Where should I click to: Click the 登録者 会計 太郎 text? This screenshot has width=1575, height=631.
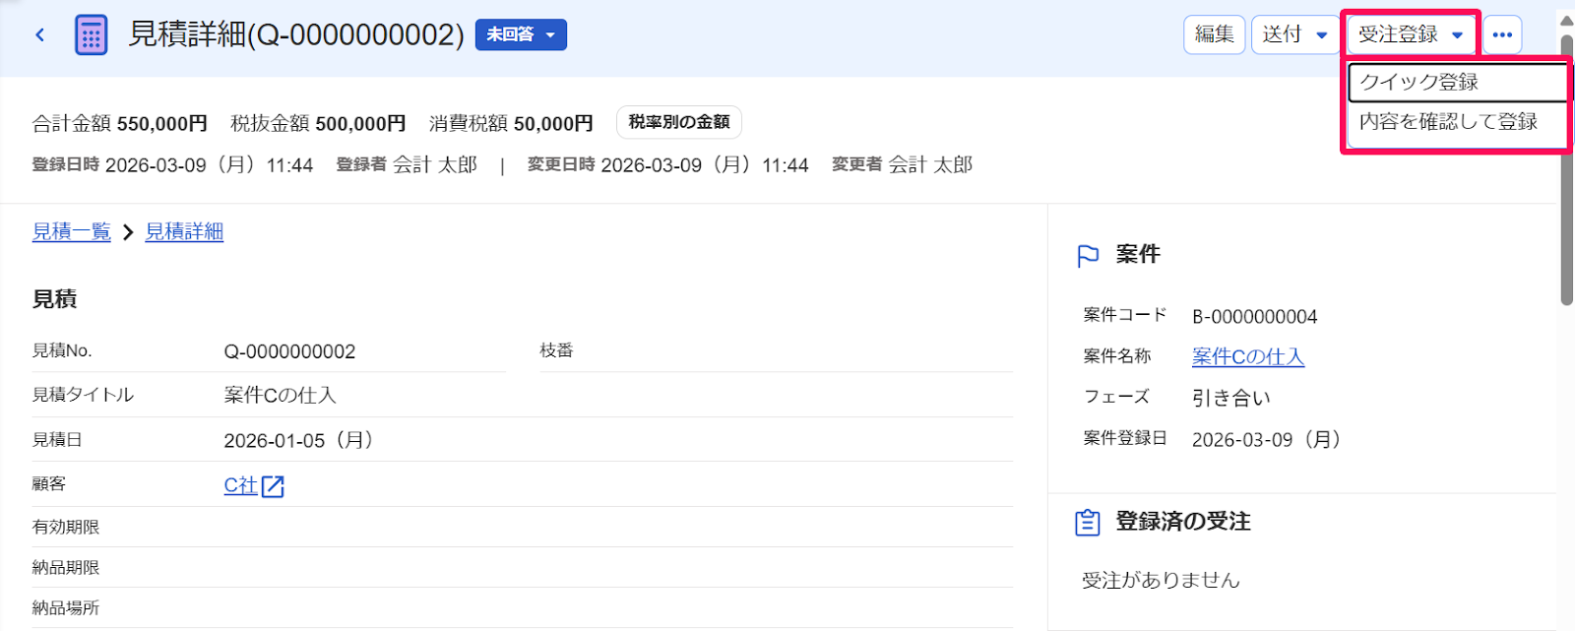coord(407,164)
